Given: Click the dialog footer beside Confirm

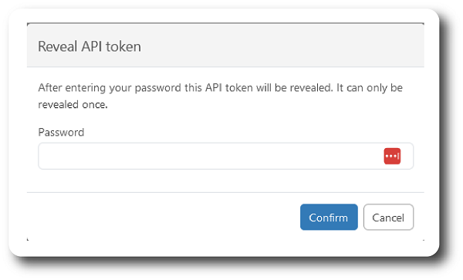Looking at the screenshot, I should point(162,217).
